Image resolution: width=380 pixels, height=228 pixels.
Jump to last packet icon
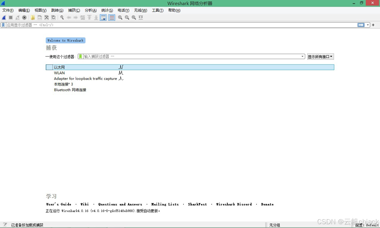coord(96,18)
